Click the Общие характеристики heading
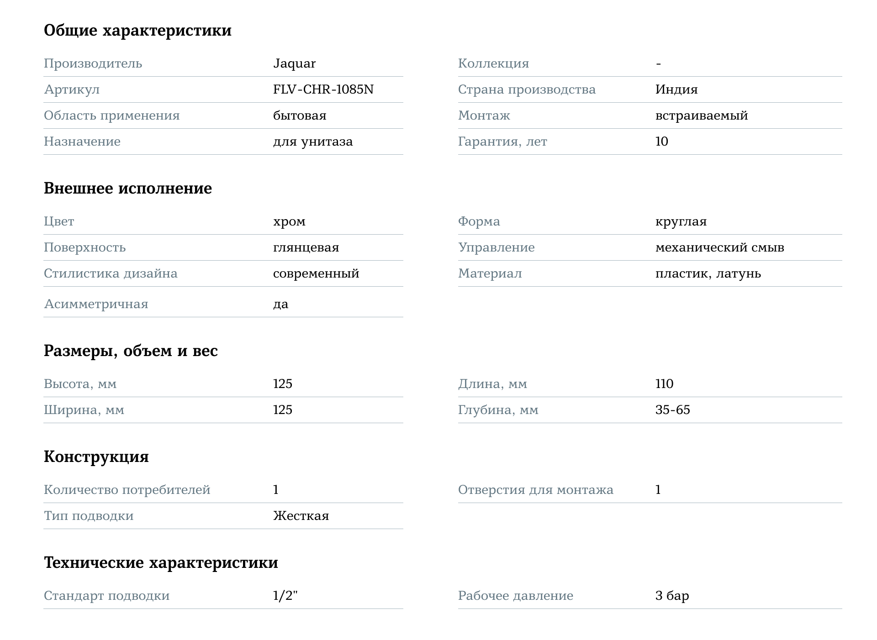Viewport: 877px width, 640px height. click(x=137, y=31)
